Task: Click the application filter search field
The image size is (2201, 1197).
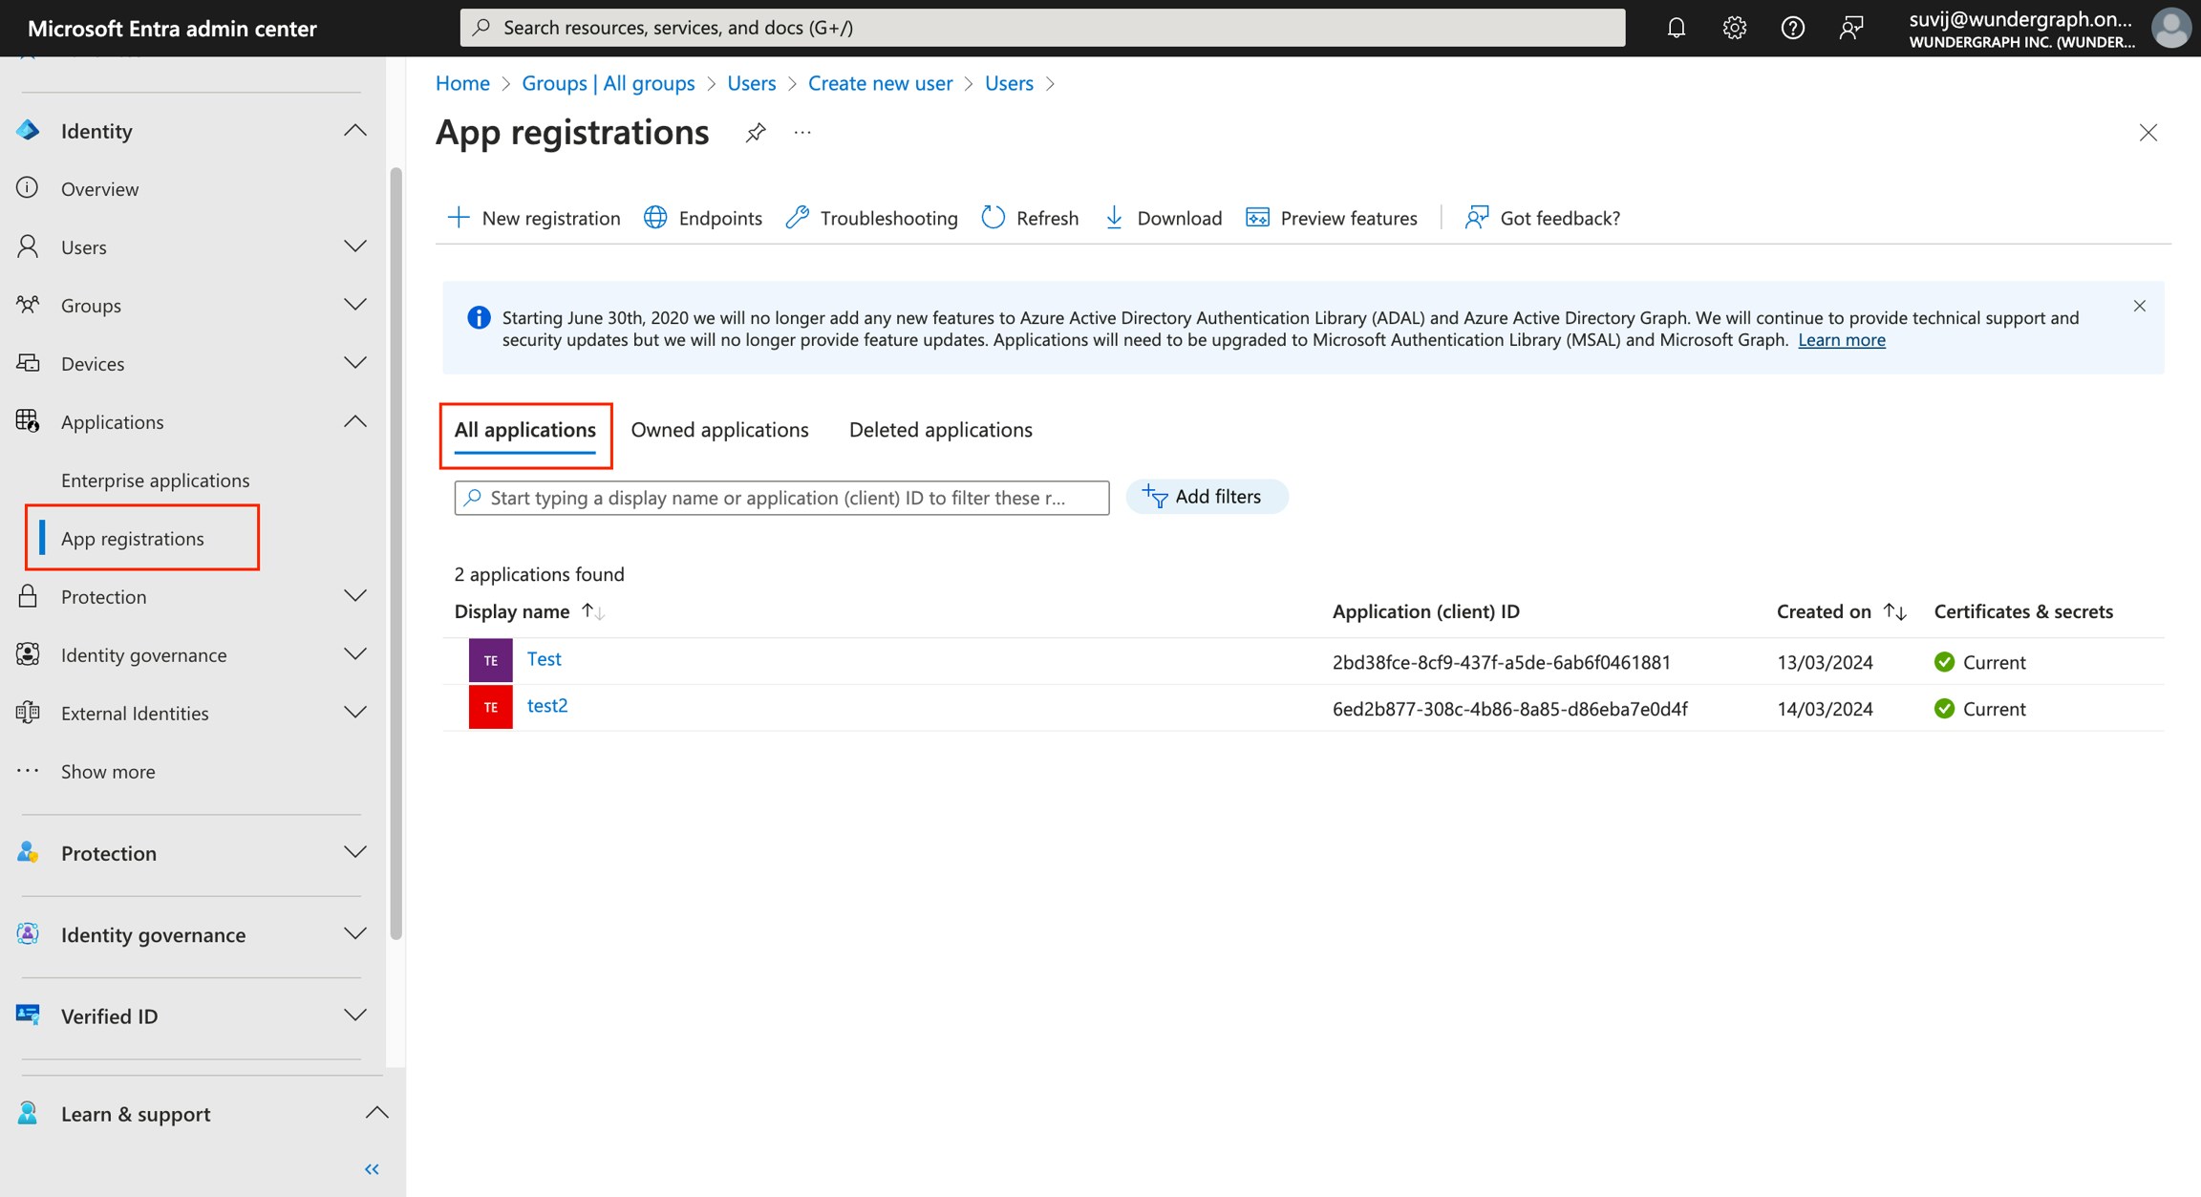Action: [x=780, y=497]
